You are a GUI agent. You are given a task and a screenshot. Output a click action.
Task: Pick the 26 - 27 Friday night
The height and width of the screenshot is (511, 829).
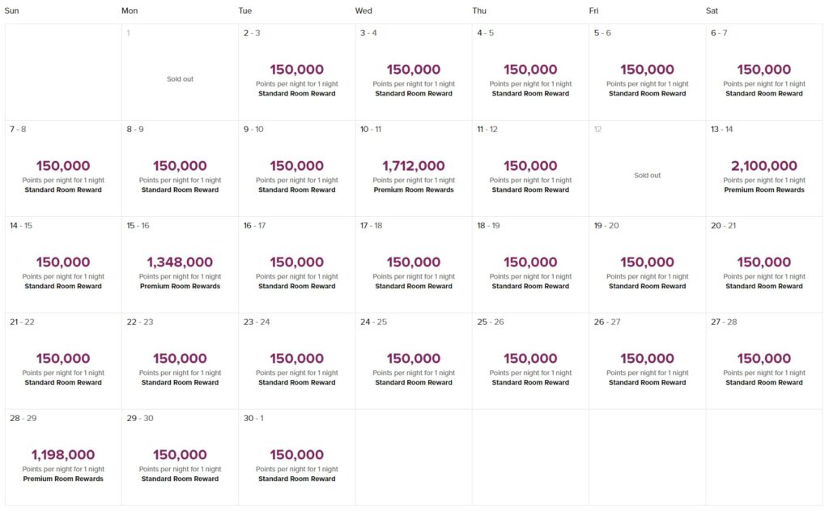647,361
